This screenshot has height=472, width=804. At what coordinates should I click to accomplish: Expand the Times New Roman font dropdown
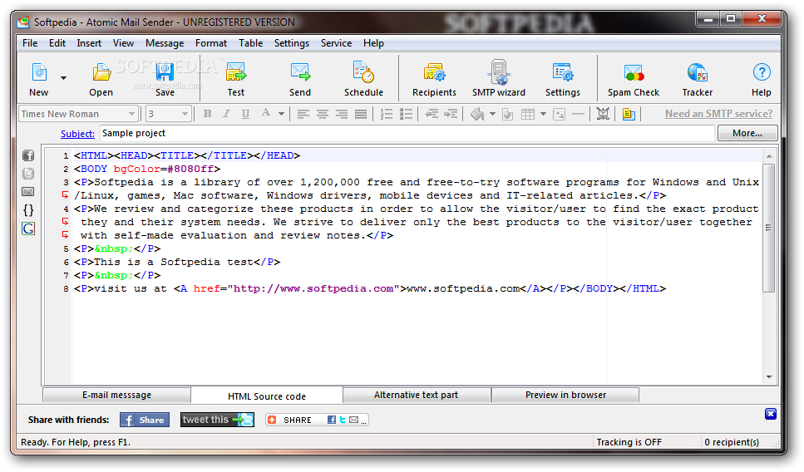(131, 114)
